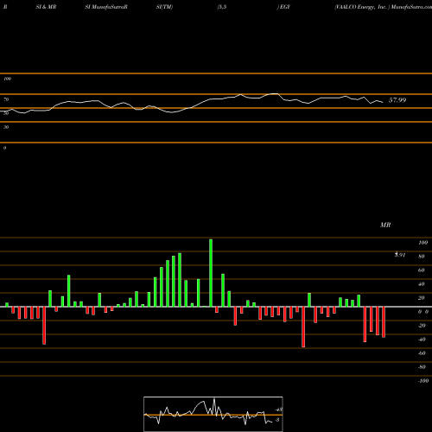Click the 60 label on MR axis
This screenshot has height=432, width=432.
(422, 270)
